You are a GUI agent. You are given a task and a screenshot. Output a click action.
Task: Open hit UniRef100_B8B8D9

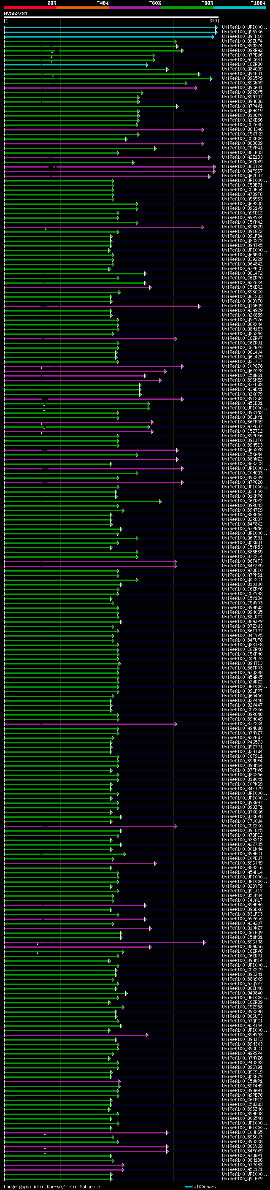pos(242,143)
